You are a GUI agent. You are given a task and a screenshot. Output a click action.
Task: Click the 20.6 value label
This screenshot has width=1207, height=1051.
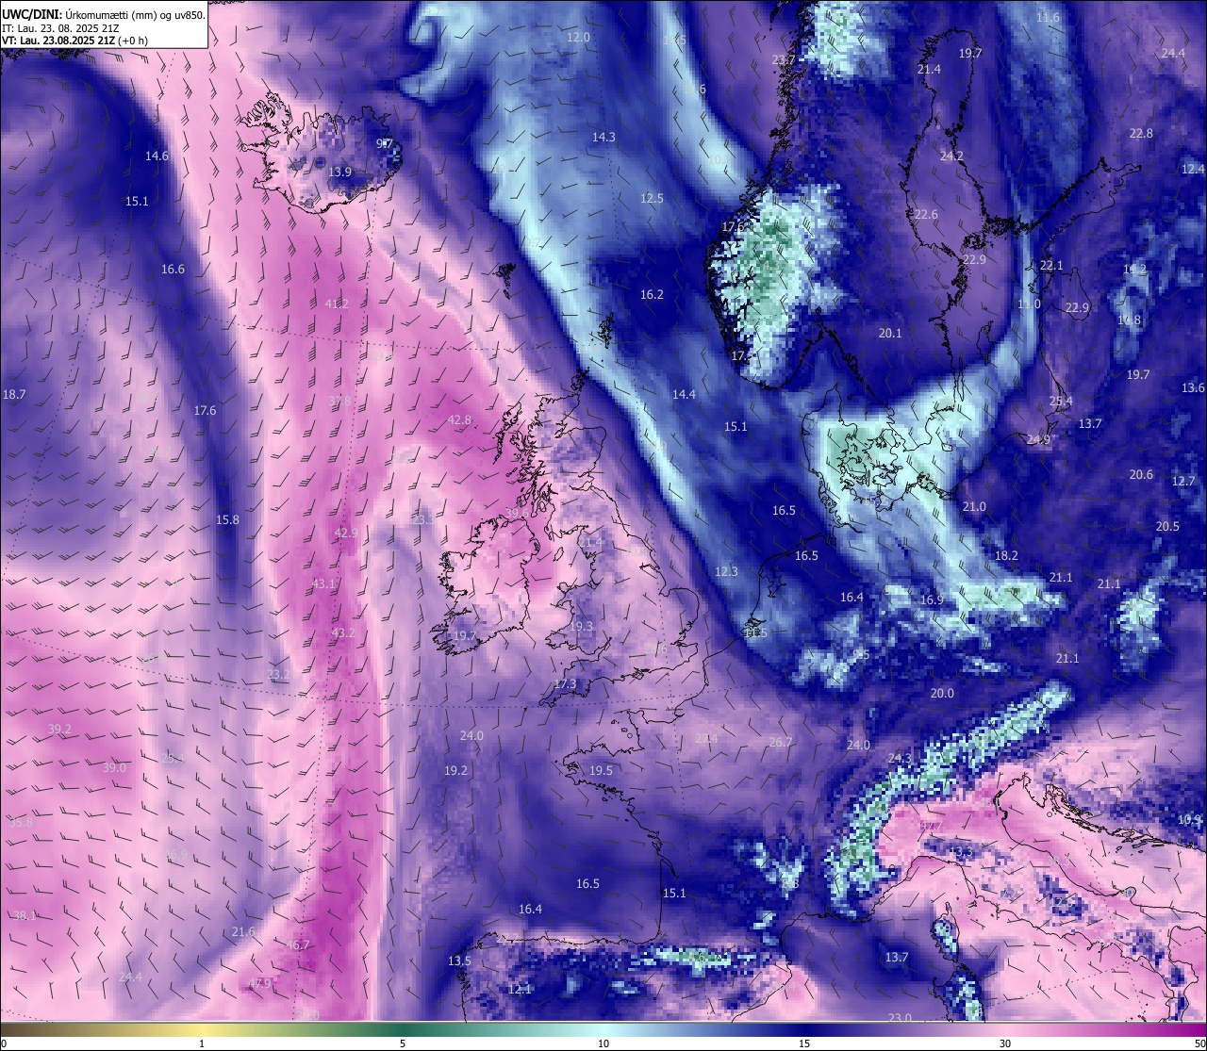coord(1141,474)
